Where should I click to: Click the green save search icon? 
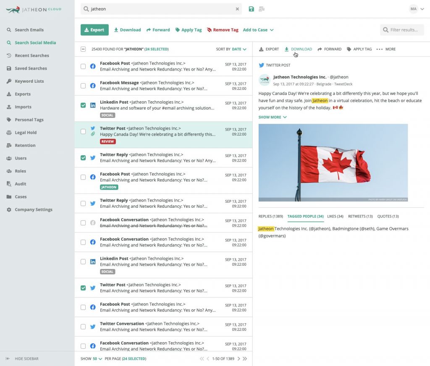tap(251, 9)
